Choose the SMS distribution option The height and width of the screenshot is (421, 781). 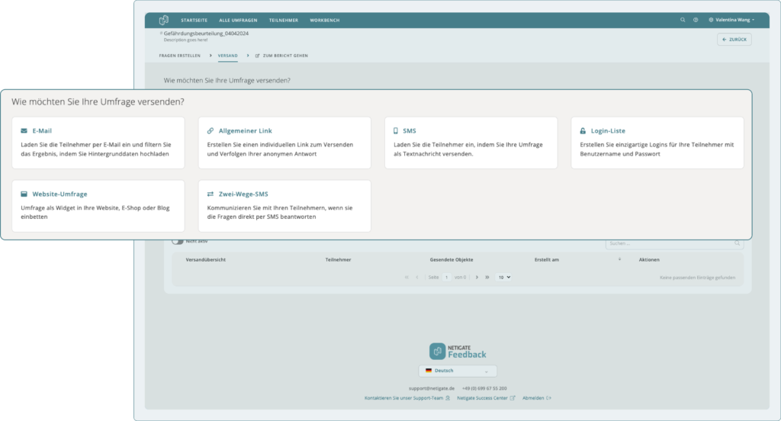coord(471,143)
